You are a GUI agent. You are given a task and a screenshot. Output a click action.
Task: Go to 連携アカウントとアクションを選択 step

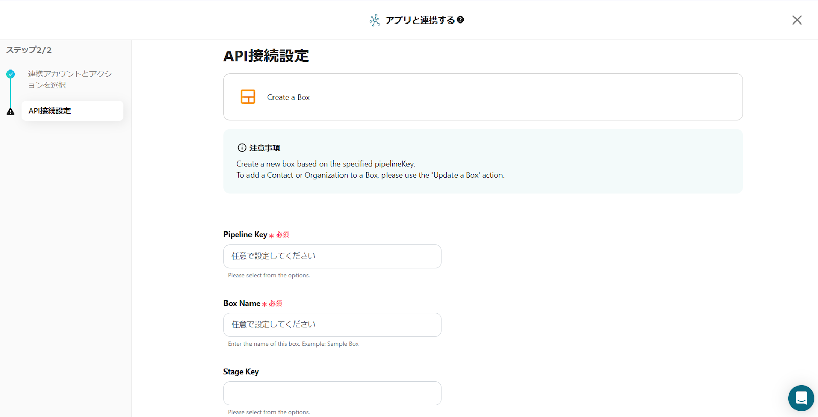click(70, 79)
